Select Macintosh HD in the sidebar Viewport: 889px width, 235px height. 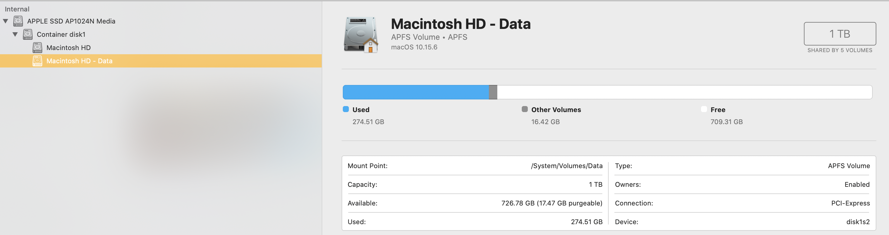tap(68, 48)
